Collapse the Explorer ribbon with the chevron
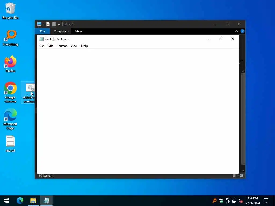 [237, 31]
